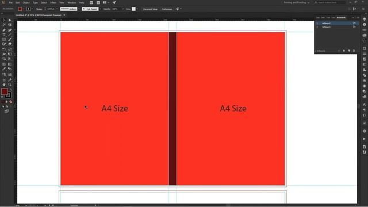Open the Type menu
The image size is (368, 207).
[x=35, y=2]
